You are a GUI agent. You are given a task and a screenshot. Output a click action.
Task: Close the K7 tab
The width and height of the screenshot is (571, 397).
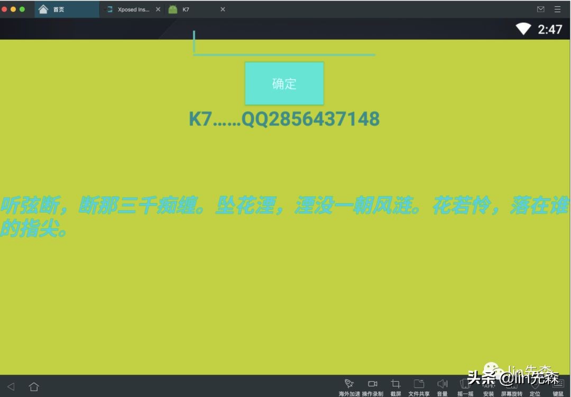tap(223, 10)
